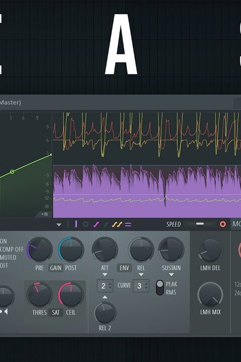Screen dimensions: 241x362
Task: Click the IN button below the curve
Action: pyautogui.click(x=45, y=214)
